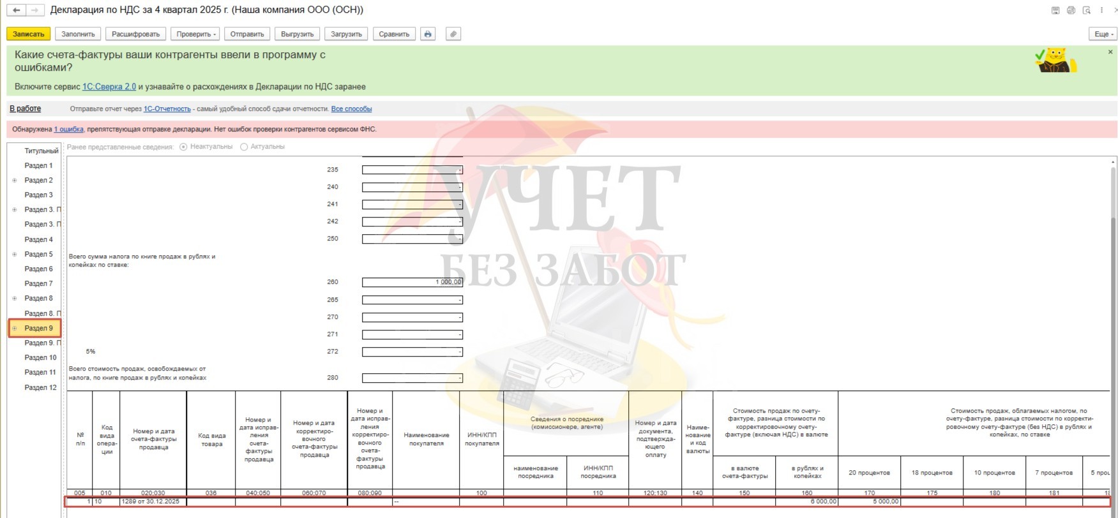
Task: Click the forward navigation arrow
Action: [36, 10]
